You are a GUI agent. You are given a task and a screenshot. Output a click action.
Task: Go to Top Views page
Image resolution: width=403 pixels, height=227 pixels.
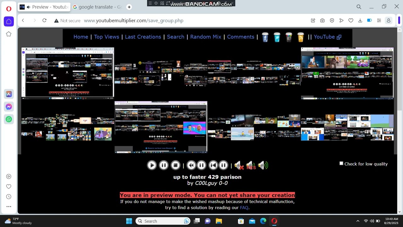click(x=106, y=37)
